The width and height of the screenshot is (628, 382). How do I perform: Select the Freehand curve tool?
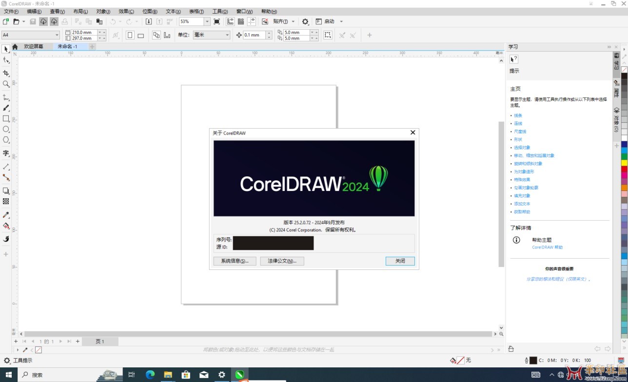pos(6,97)
